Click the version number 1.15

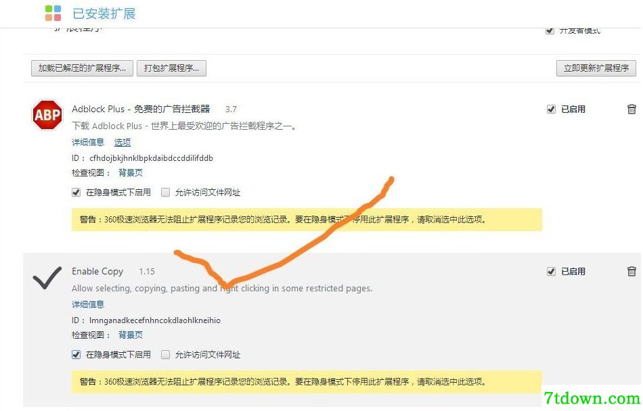coord(147,271)
